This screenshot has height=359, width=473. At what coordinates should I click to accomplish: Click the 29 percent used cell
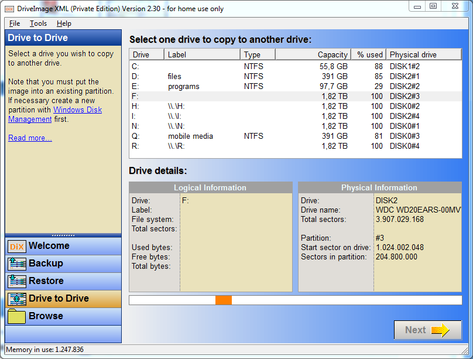pyautogui.click(x=379, y=86)
